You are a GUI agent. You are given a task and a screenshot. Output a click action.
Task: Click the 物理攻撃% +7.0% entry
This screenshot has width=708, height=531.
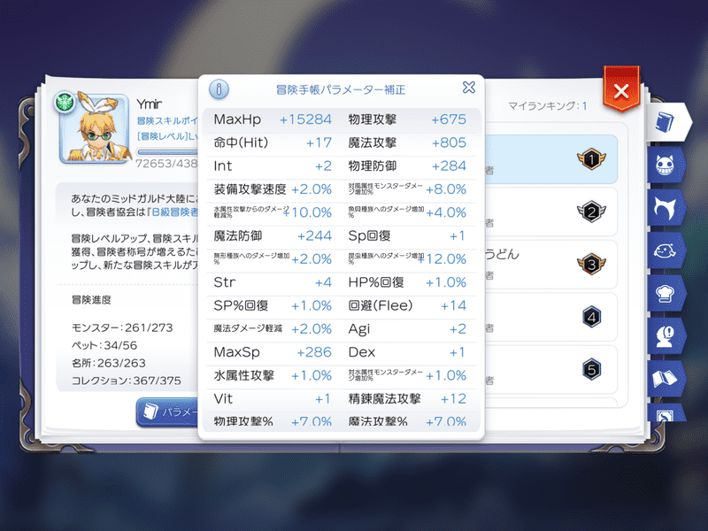pos(273,421)
